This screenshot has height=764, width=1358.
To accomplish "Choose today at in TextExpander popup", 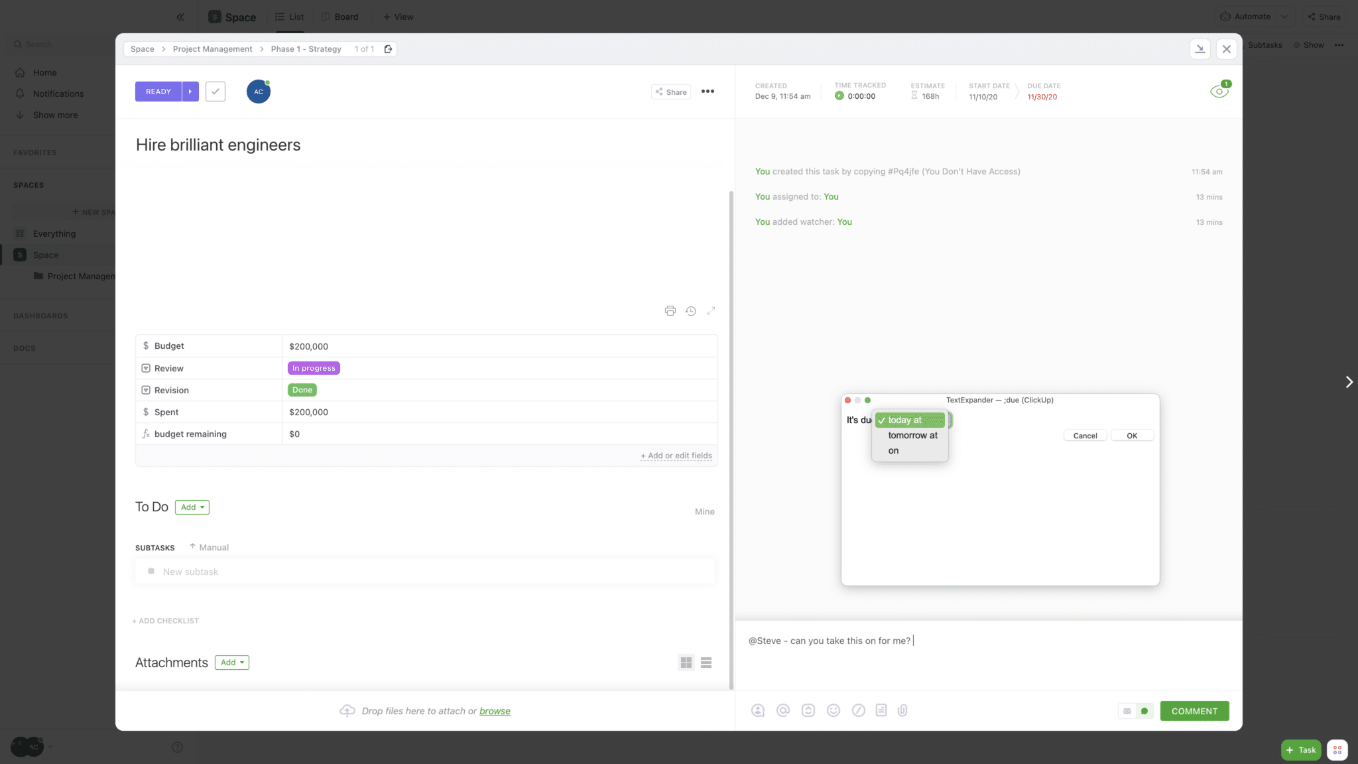I will 910,420.
